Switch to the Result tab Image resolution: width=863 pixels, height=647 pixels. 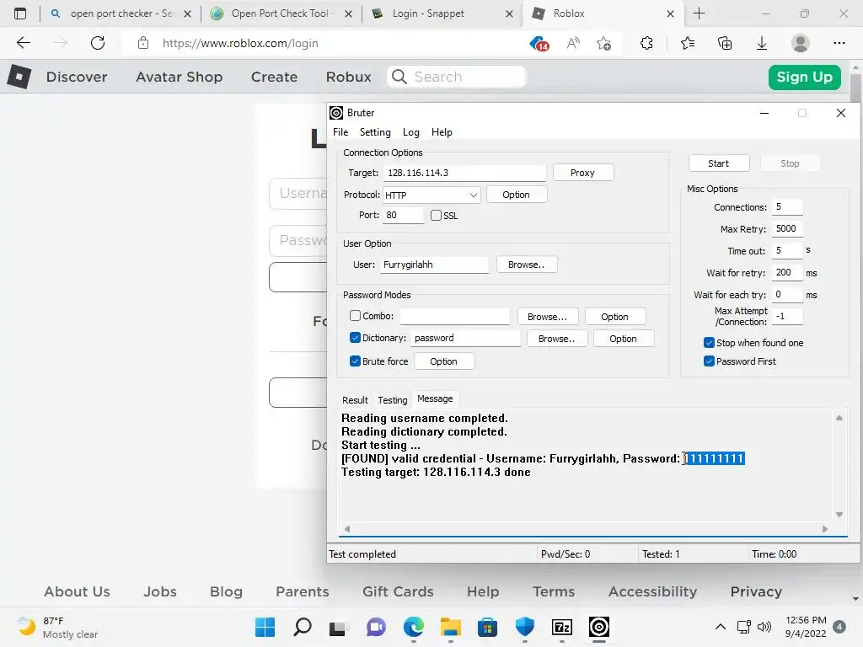tap(355, 400)
